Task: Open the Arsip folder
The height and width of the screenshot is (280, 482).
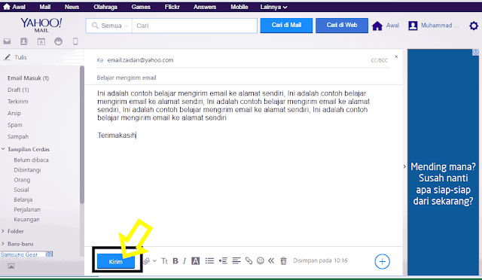Action: (14, 113)
